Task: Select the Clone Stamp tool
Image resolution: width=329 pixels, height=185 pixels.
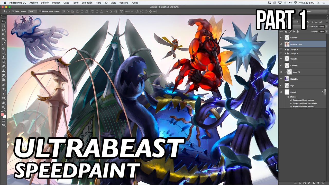Action: pos(4,58)
